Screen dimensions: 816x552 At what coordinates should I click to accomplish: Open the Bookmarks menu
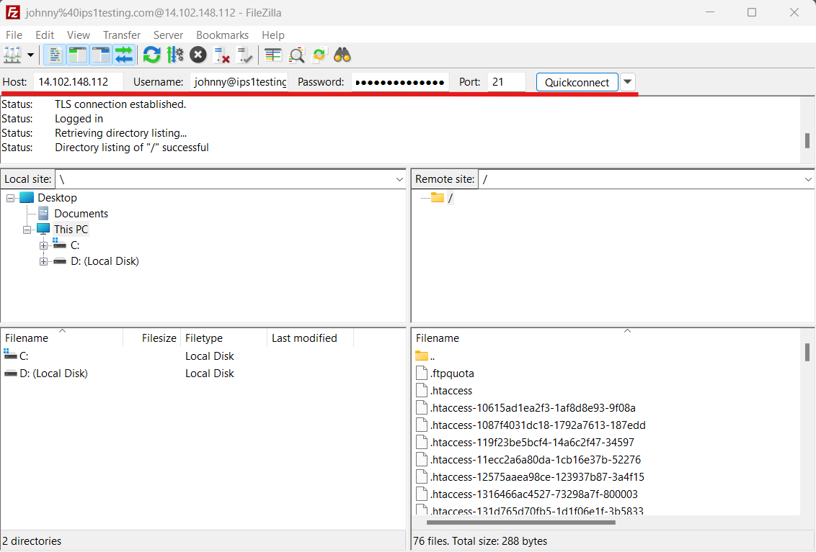coord(222,35)
